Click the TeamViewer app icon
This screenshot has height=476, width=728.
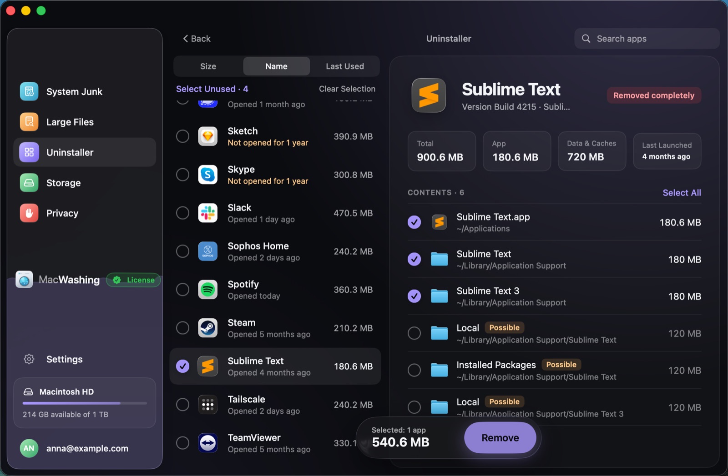pos(208,443)
